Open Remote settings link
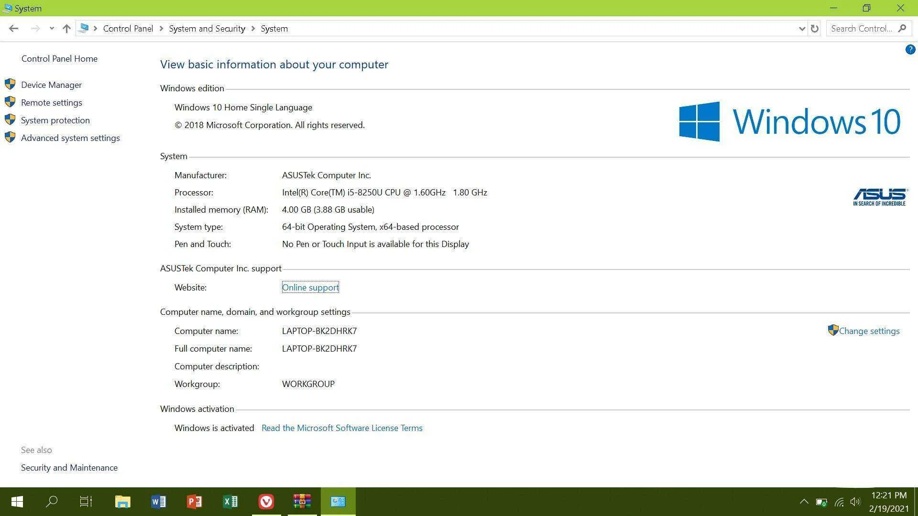 (x=52, y=103)
